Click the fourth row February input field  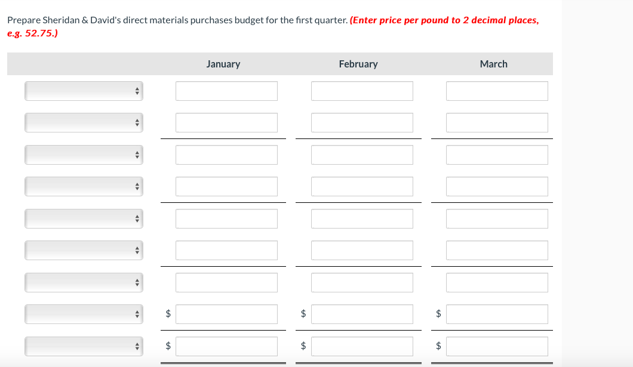tap(362, 186)
